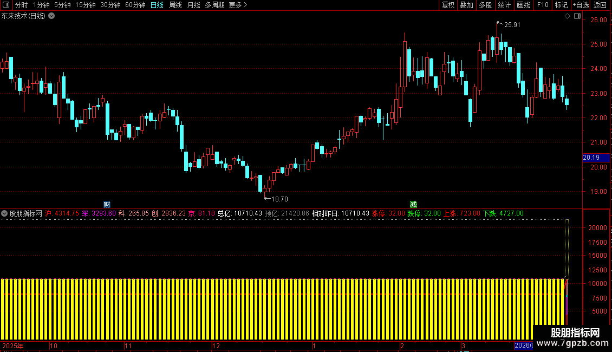The image size is (612, 352).
Task: Open the F10 company info
Action: 543,5
